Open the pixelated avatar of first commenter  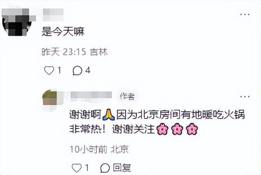coord(17,22)
